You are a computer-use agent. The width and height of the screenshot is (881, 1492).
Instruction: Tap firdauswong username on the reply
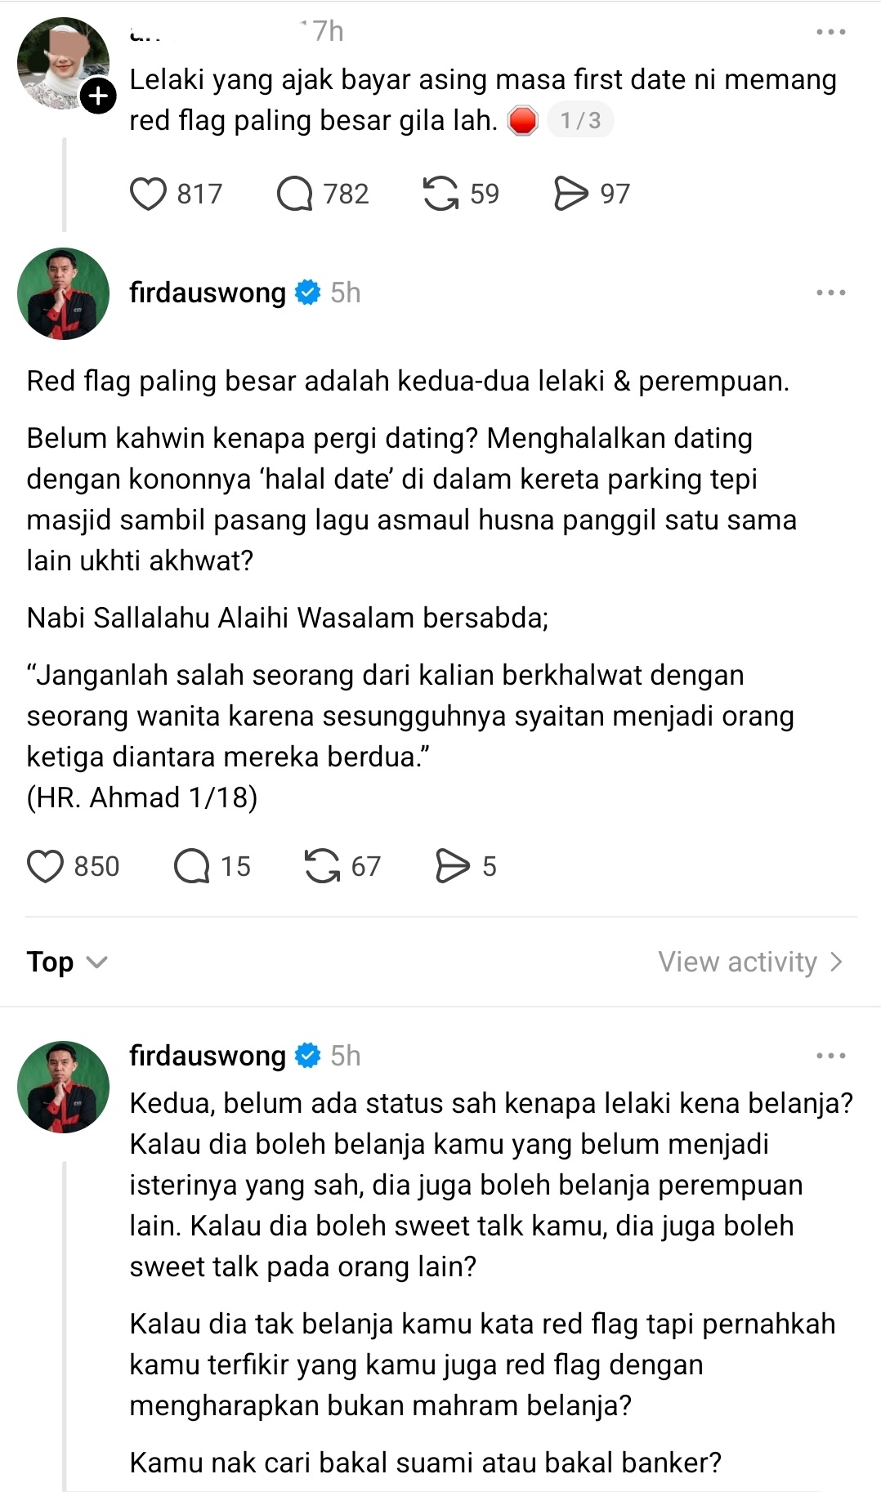(208, 1056)
